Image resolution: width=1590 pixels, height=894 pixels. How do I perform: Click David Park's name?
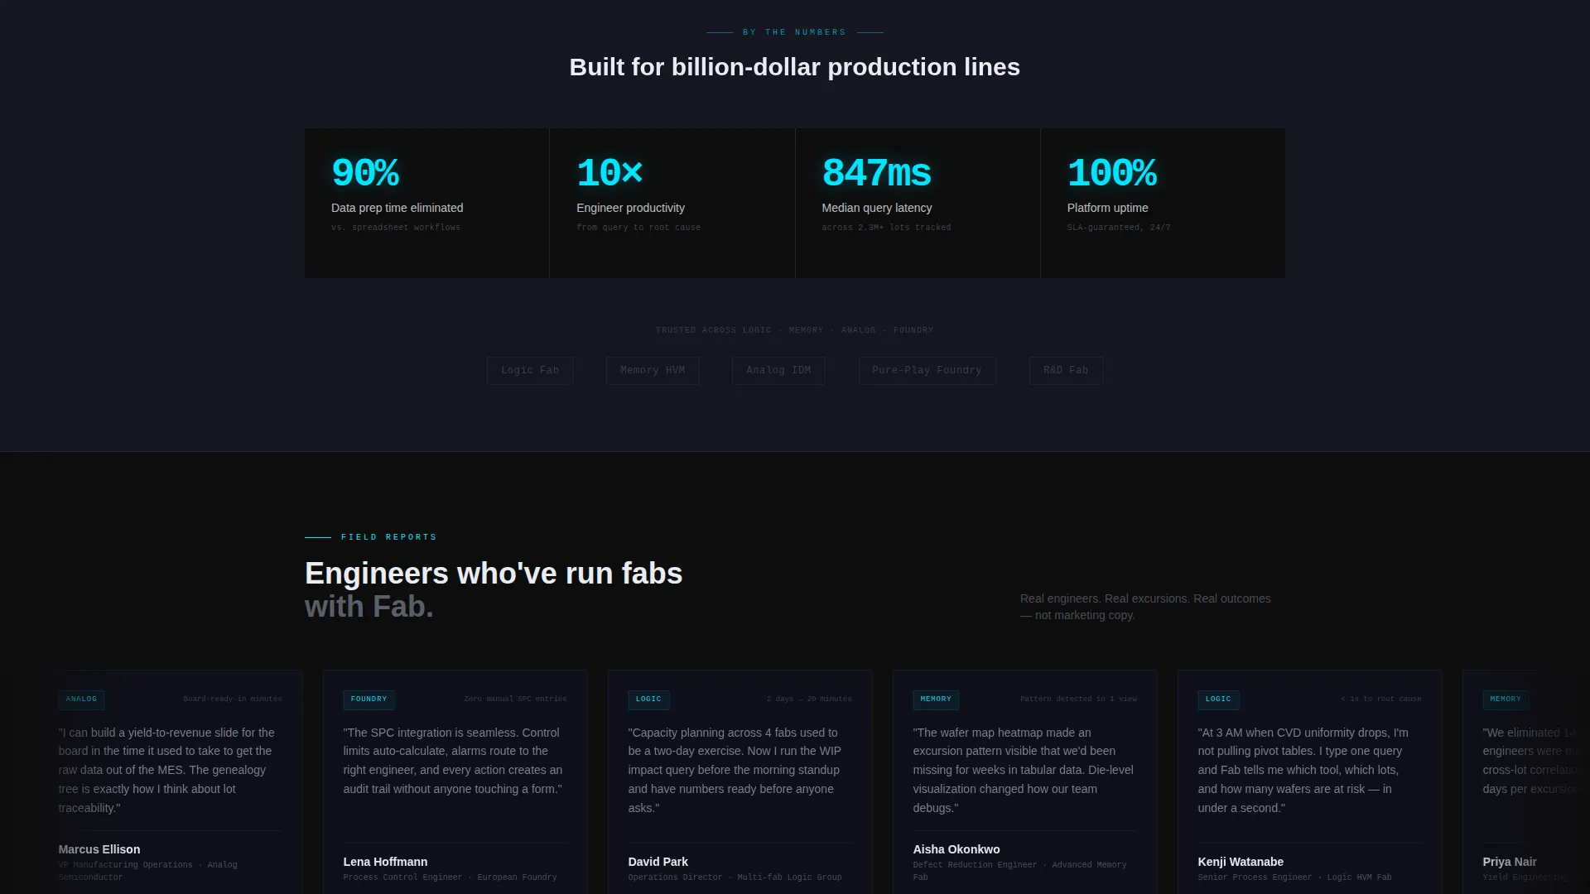coord(658,862)
